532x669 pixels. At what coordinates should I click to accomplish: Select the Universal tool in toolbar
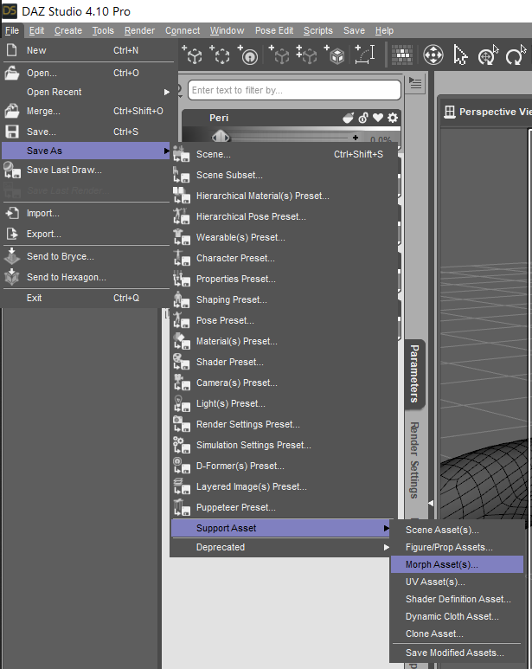pos(433,55)
